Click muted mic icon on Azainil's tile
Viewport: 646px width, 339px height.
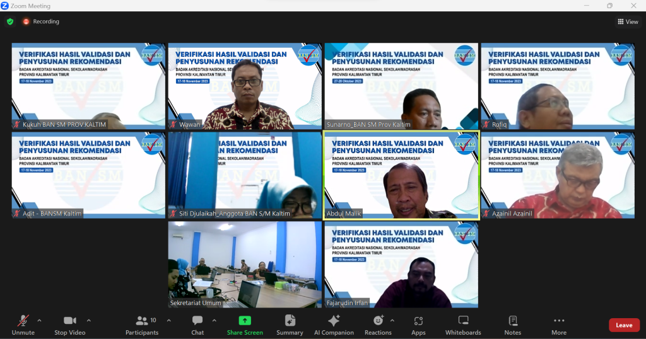pyautogui.click(x=486, y=214)
